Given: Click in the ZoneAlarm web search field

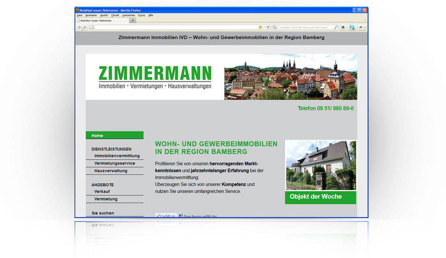Looking at the screenshot, I should pyautogui.click(x=306, y=28).
